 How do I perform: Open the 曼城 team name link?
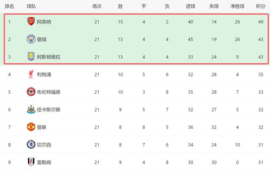(x=42, y=39)
